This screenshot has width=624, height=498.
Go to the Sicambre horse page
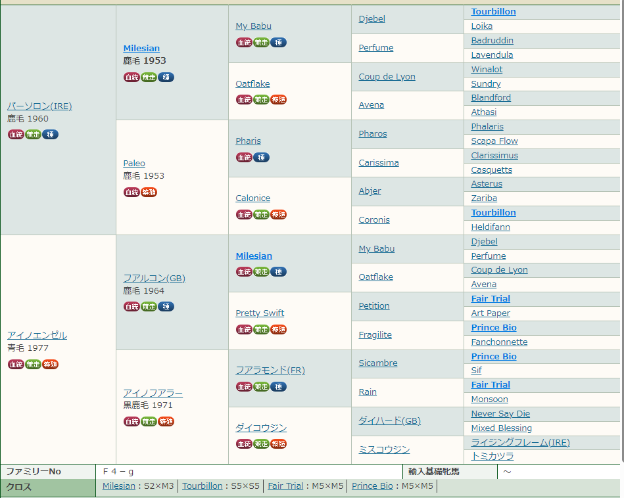click(377, 363)
